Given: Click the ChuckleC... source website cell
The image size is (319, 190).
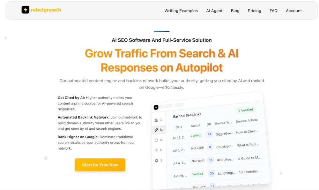Looking at the screenshot, I should coord(225,146).
